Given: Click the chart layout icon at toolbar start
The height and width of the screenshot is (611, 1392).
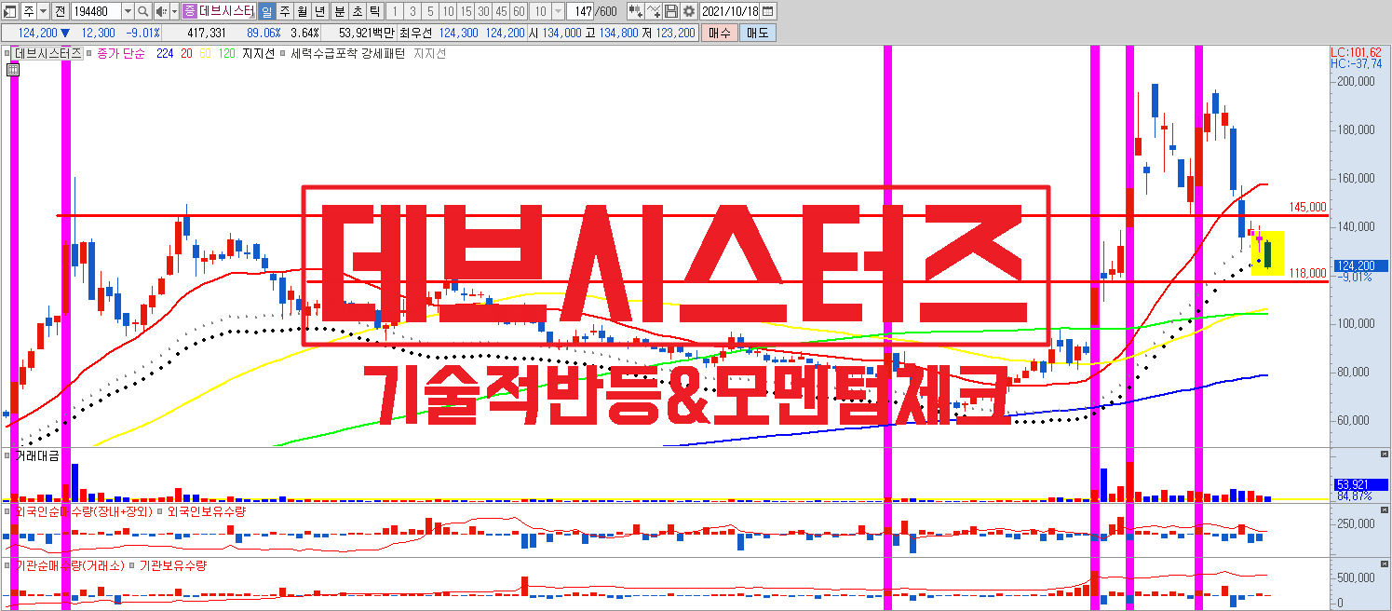Looking at the screenshot, I should pos(10,11).
